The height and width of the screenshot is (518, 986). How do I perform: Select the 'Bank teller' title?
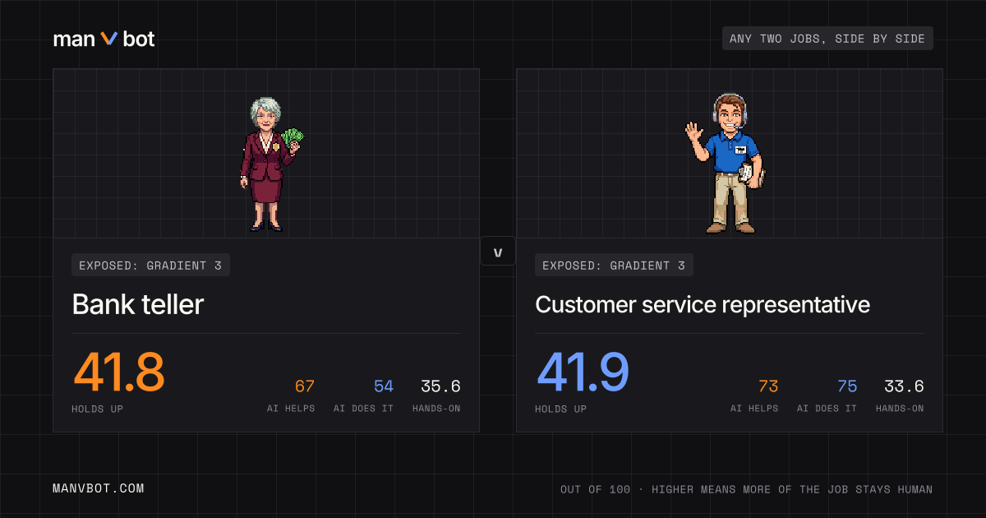[138, 304]
